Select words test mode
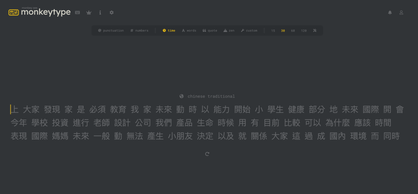The width and height of the screenshot is (418, 194). [189, 31]
